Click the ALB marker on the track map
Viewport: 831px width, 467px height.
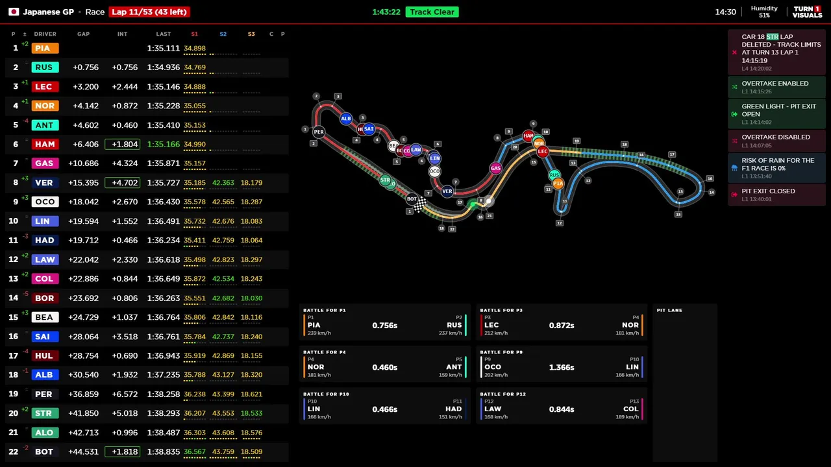click(346, 119)
